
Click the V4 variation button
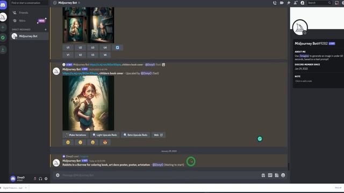click(x=105, y=55)
